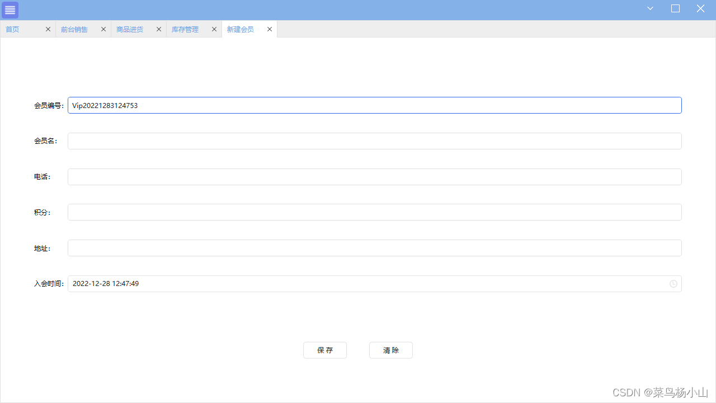
Task: Click the 会员名 label
Action: click(x=45, y=141)
